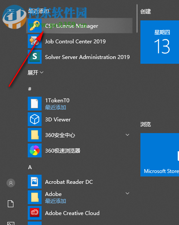This screenshot has height=225, width=179.
Task: Open the calendar tile showing 星期四 13
Action: (159, 42)
